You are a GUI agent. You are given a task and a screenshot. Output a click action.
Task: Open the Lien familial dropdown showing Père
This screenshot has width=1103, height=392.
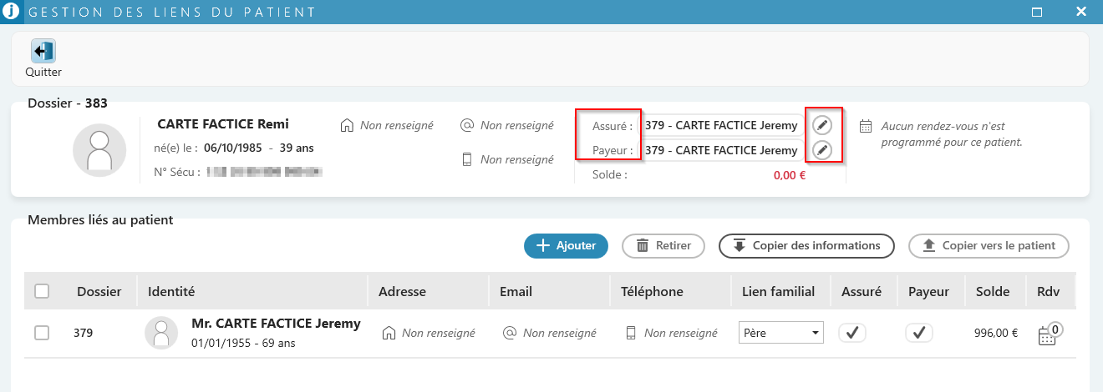click(x=781, y=333)
